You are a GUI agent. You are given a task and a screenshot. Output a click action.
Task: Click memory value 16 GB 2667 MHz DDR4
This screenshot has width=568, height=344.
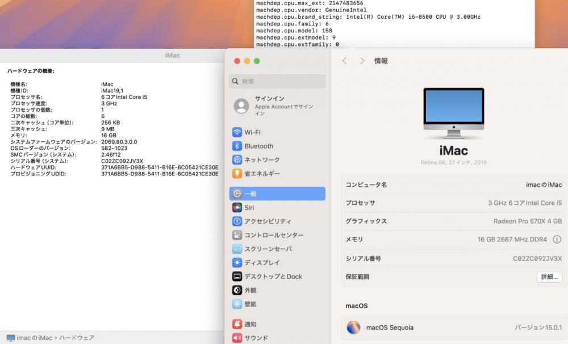[512, 240]
